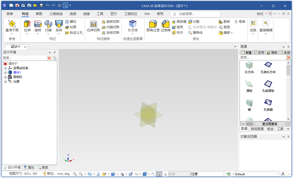Open the 直接编辑 direct edit tool

(266, 27)
